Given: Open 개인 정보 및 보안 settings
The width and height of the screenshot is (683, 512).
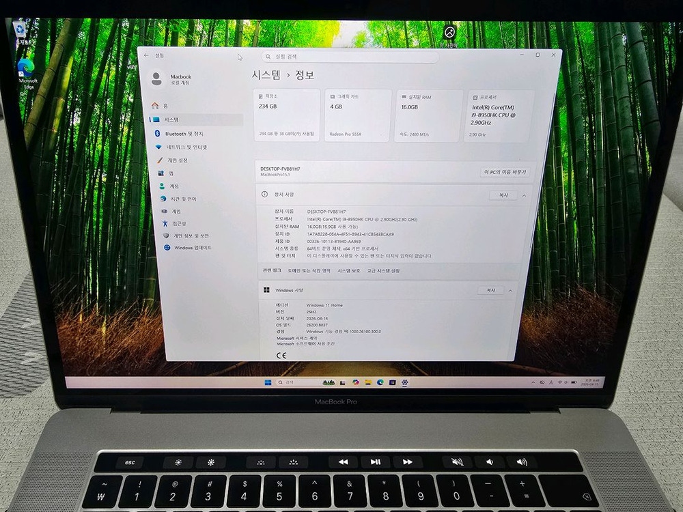Looking at the screenshot, I should pyautogui.click(x=189, y=236).
